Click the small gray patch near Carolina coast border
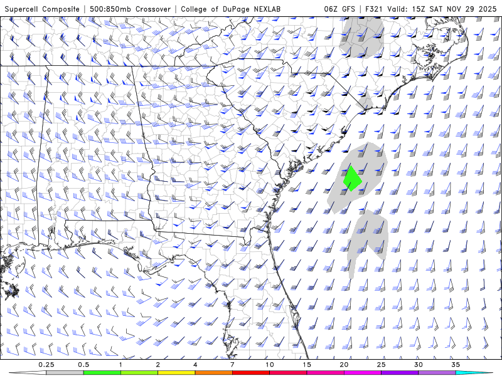502x376 pixels. tap(366, 102)
